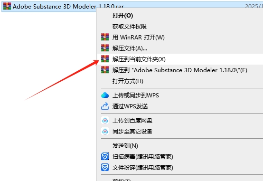Click Tencent shield icon beside 文件粉碎
This screenshot has height=181, width=263.
tap(105, 167)
